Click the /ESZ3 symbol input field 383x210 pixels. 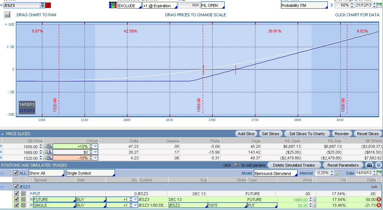[x=21, y=5]
